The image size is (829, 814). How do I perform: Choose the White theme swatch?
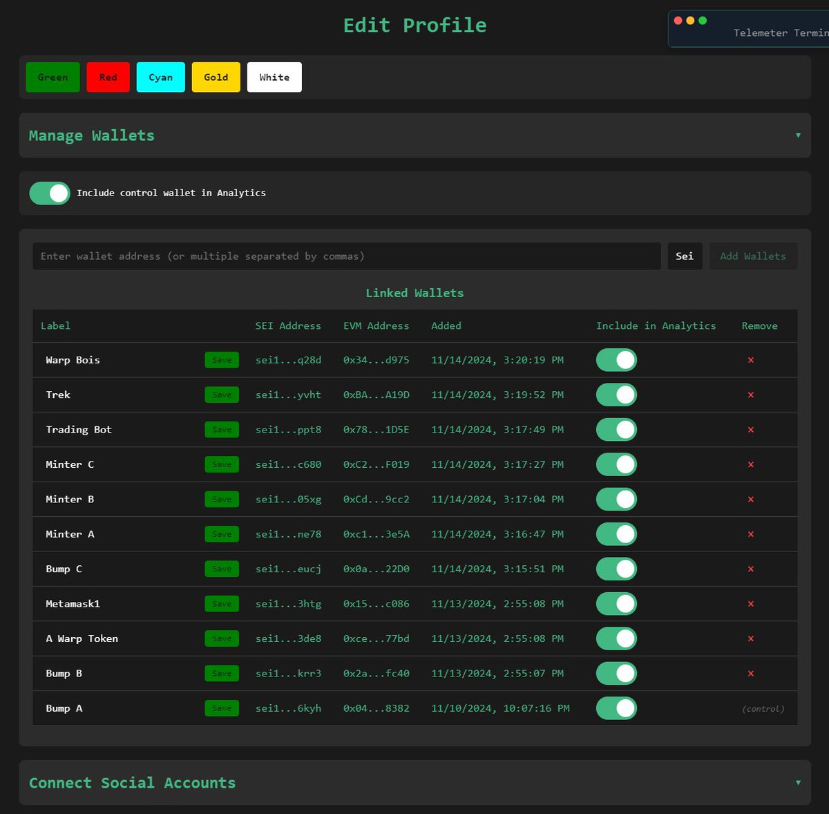(274, 77)
